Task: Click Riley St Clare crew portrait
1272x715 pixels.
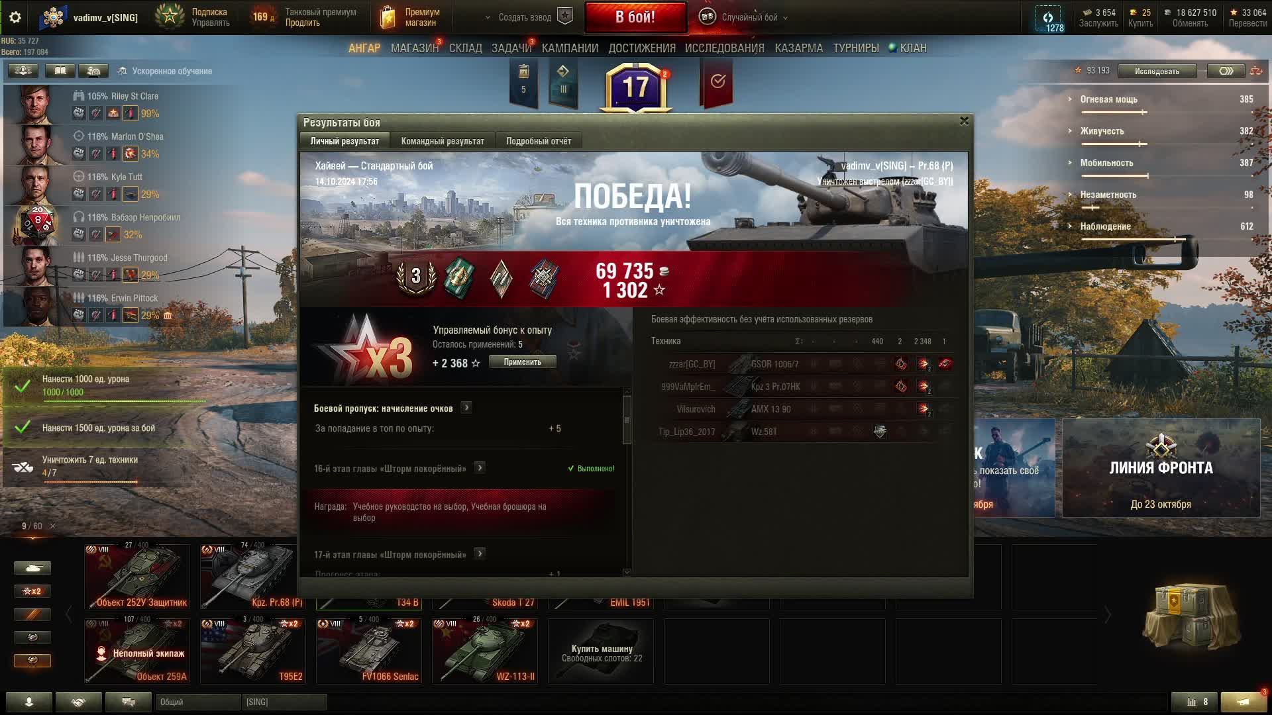Action: tap(34, 104)
